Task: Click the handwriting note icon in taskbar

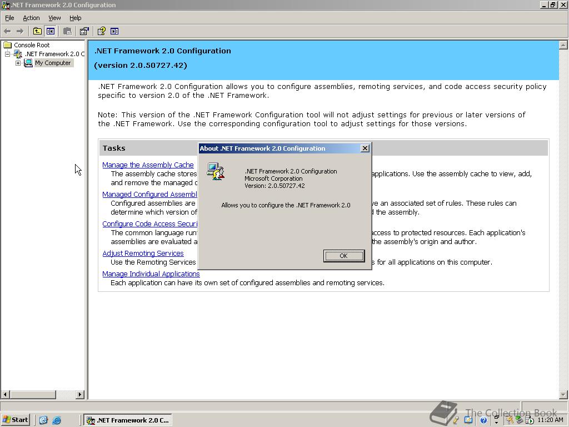Action: (468, 420)
